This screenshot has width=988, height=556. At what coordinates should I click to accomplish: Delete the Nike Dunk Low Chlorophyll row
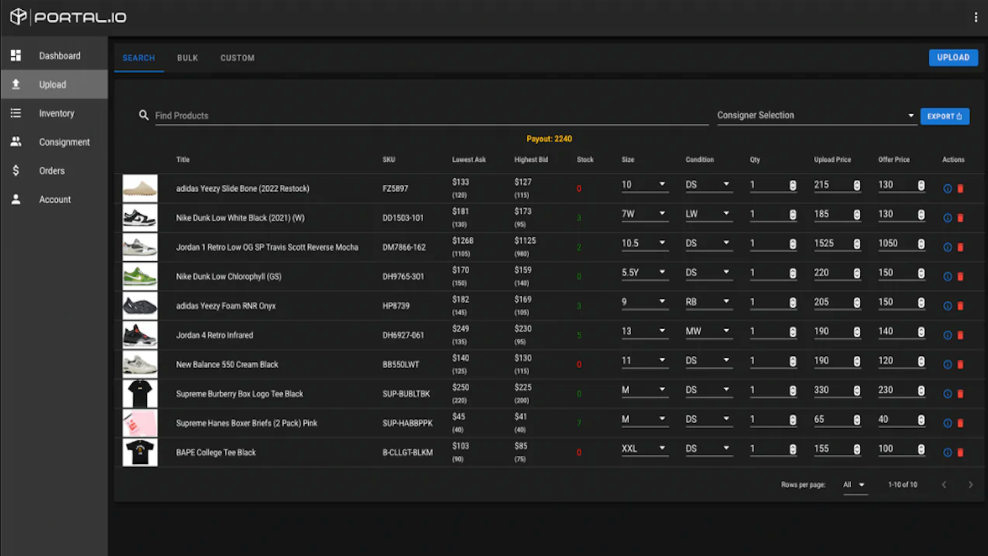click(x=960, y=277)
